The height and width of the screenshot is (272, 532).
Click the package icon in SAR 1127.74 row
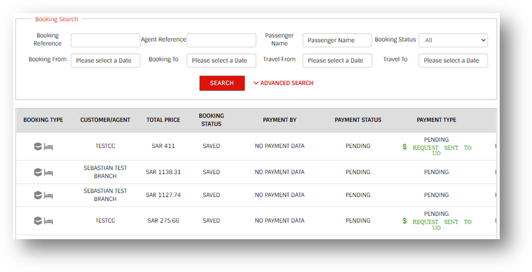38,195
